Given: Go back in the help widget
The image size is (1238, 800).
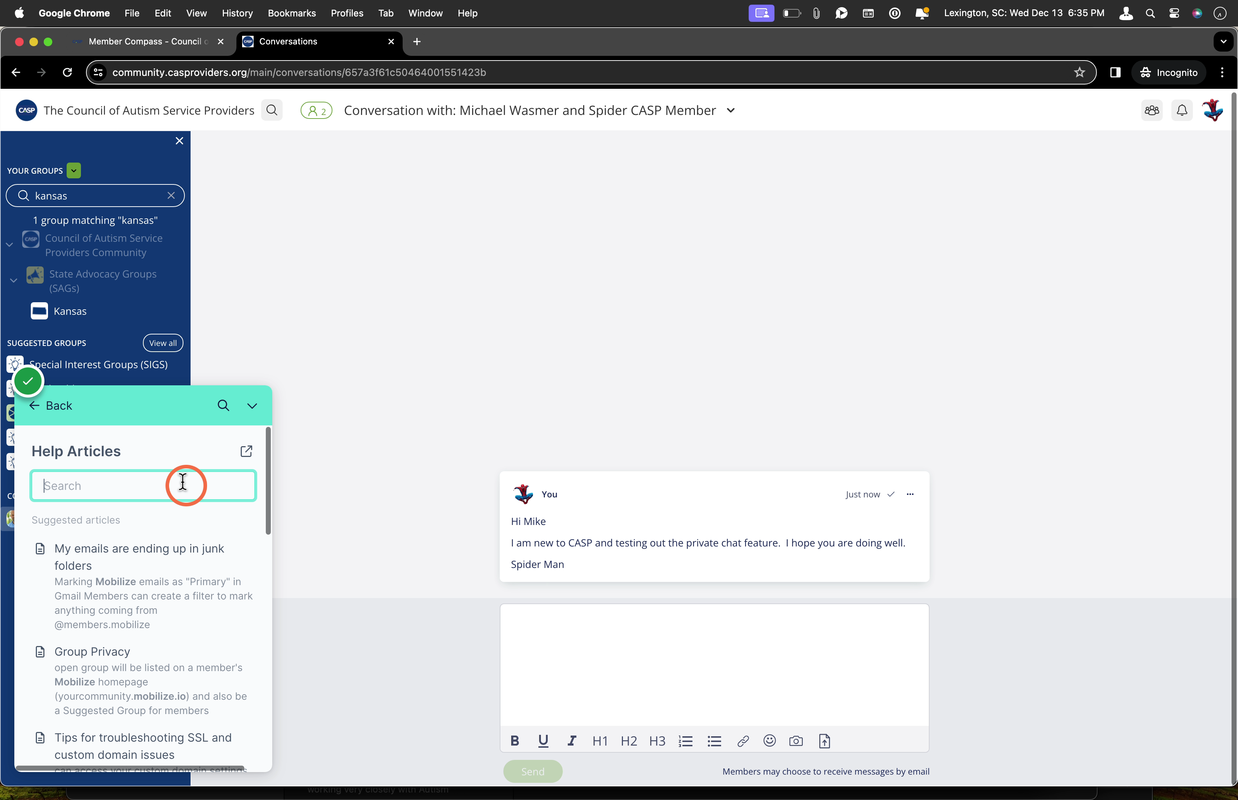Looking at the screenshot, I should (51, 406).
